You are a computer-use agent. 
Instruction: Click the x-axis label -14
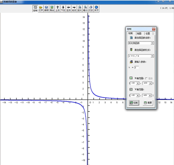(x=4, y=102)
